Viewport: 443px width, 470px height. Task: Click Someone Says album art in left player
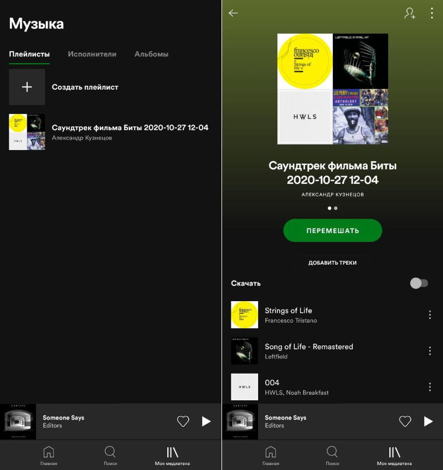click(x=18, y=421)
